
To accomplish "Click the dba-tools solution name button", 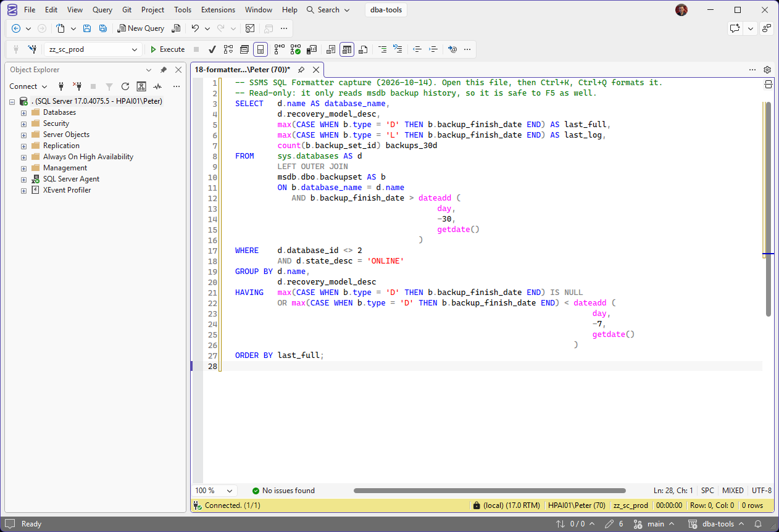I will coord(386,10).
